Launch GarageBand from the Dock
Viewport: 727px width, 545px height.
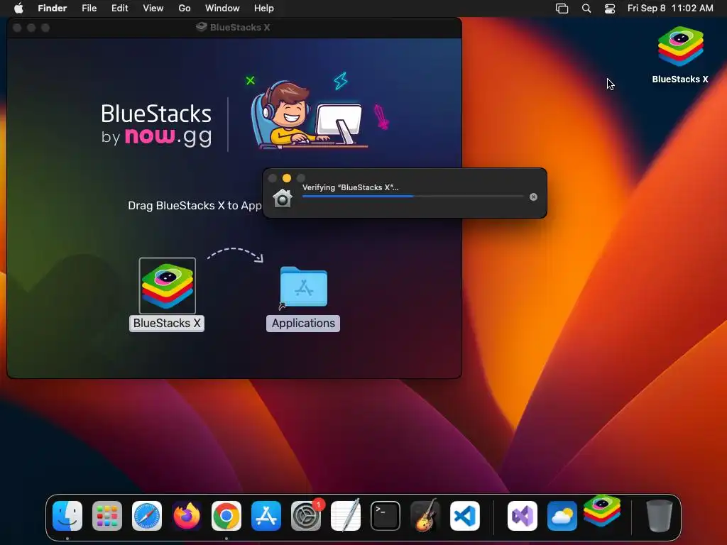425,515
